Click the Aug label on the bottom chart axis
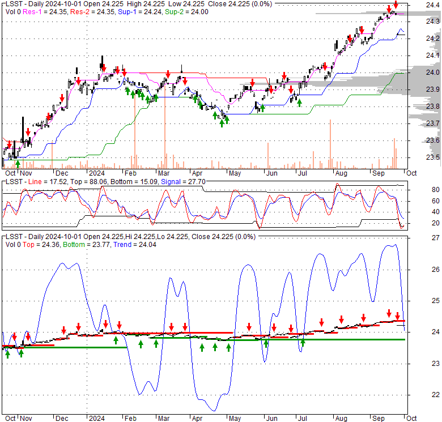 pos(341,418)
